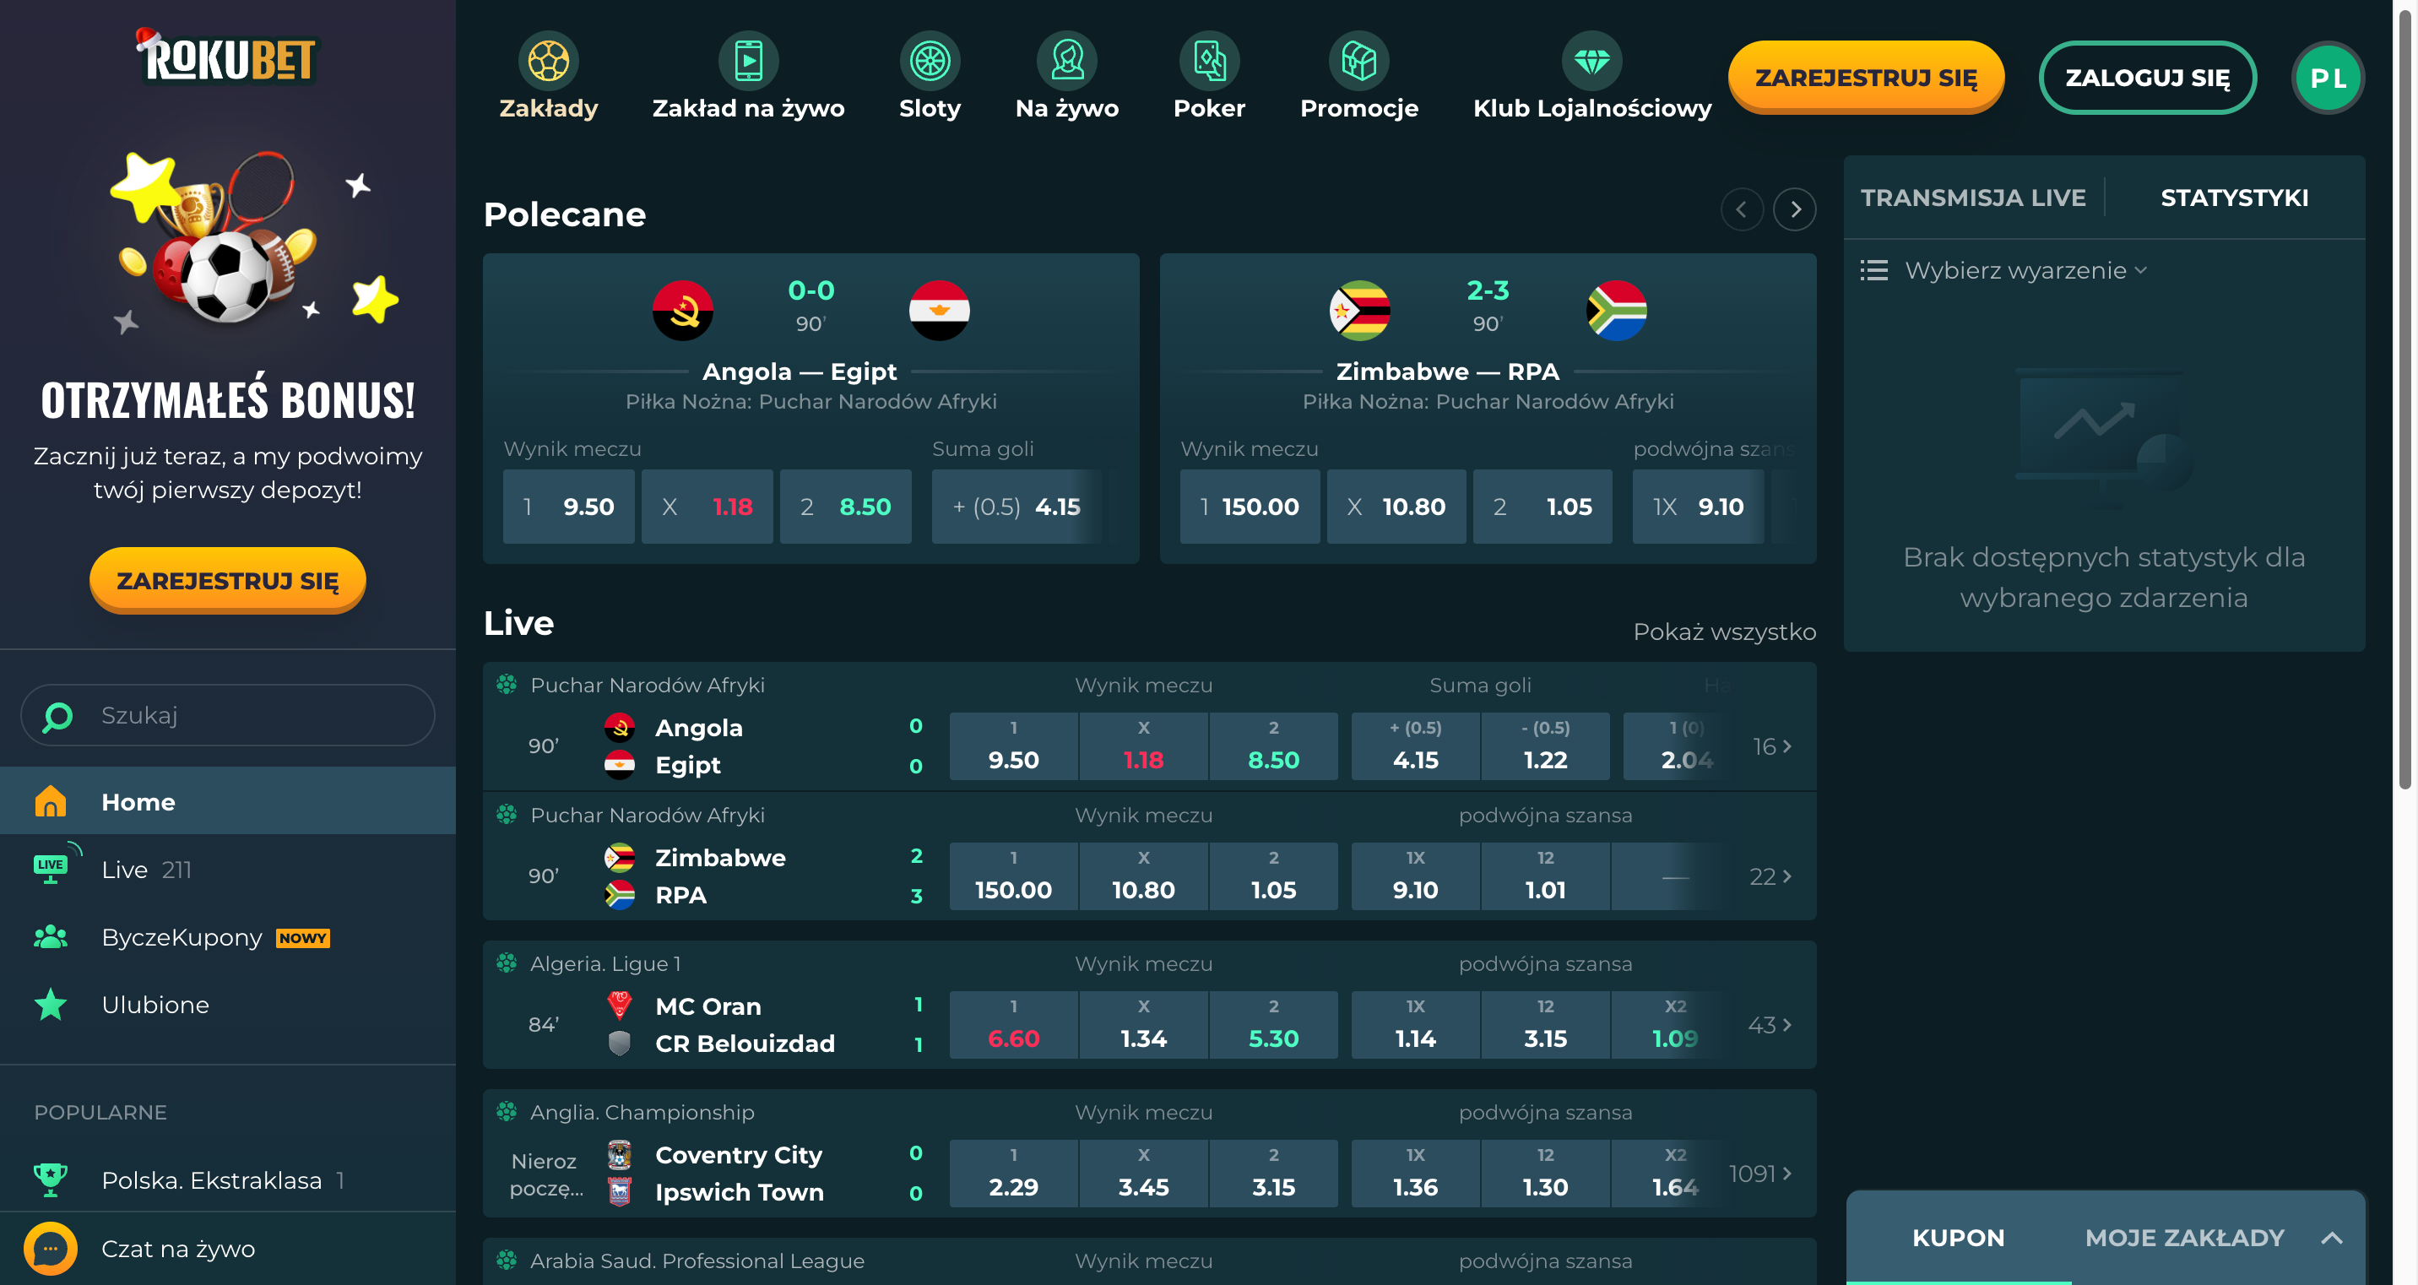The width and height of the screenshot is (2418, 1285).
Task: Select 1X 9.10 in Live Zimbabwe row
Action: [1416, 876]
